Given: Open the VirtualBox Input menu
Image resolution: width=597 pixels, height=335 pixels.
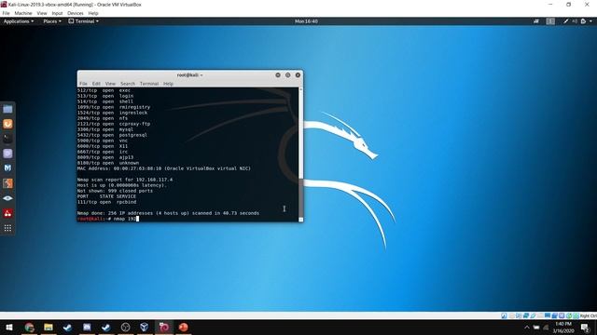Looking at the screenshot, I should pos(57,13).
